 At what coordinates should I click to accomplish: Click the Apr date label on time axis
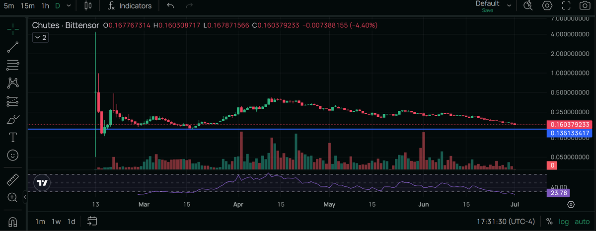pyautogui.click(x=238, y=204)
